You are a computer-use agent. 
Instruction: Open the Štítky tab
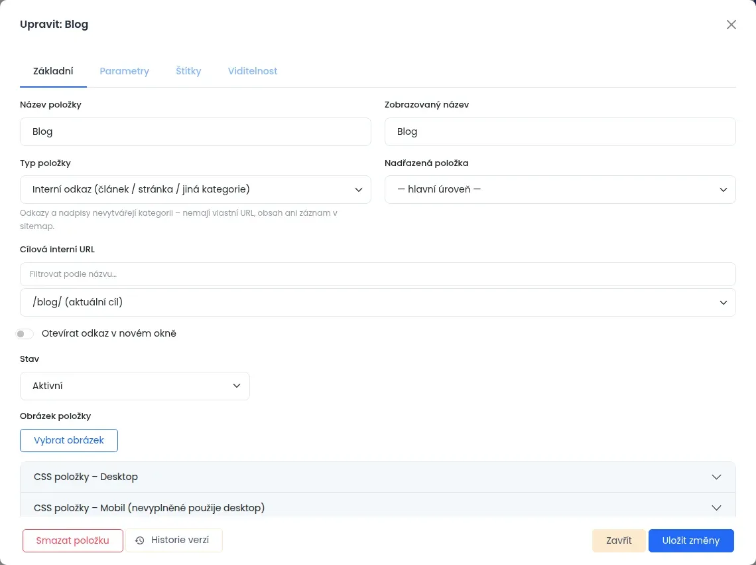coord(188,71)
